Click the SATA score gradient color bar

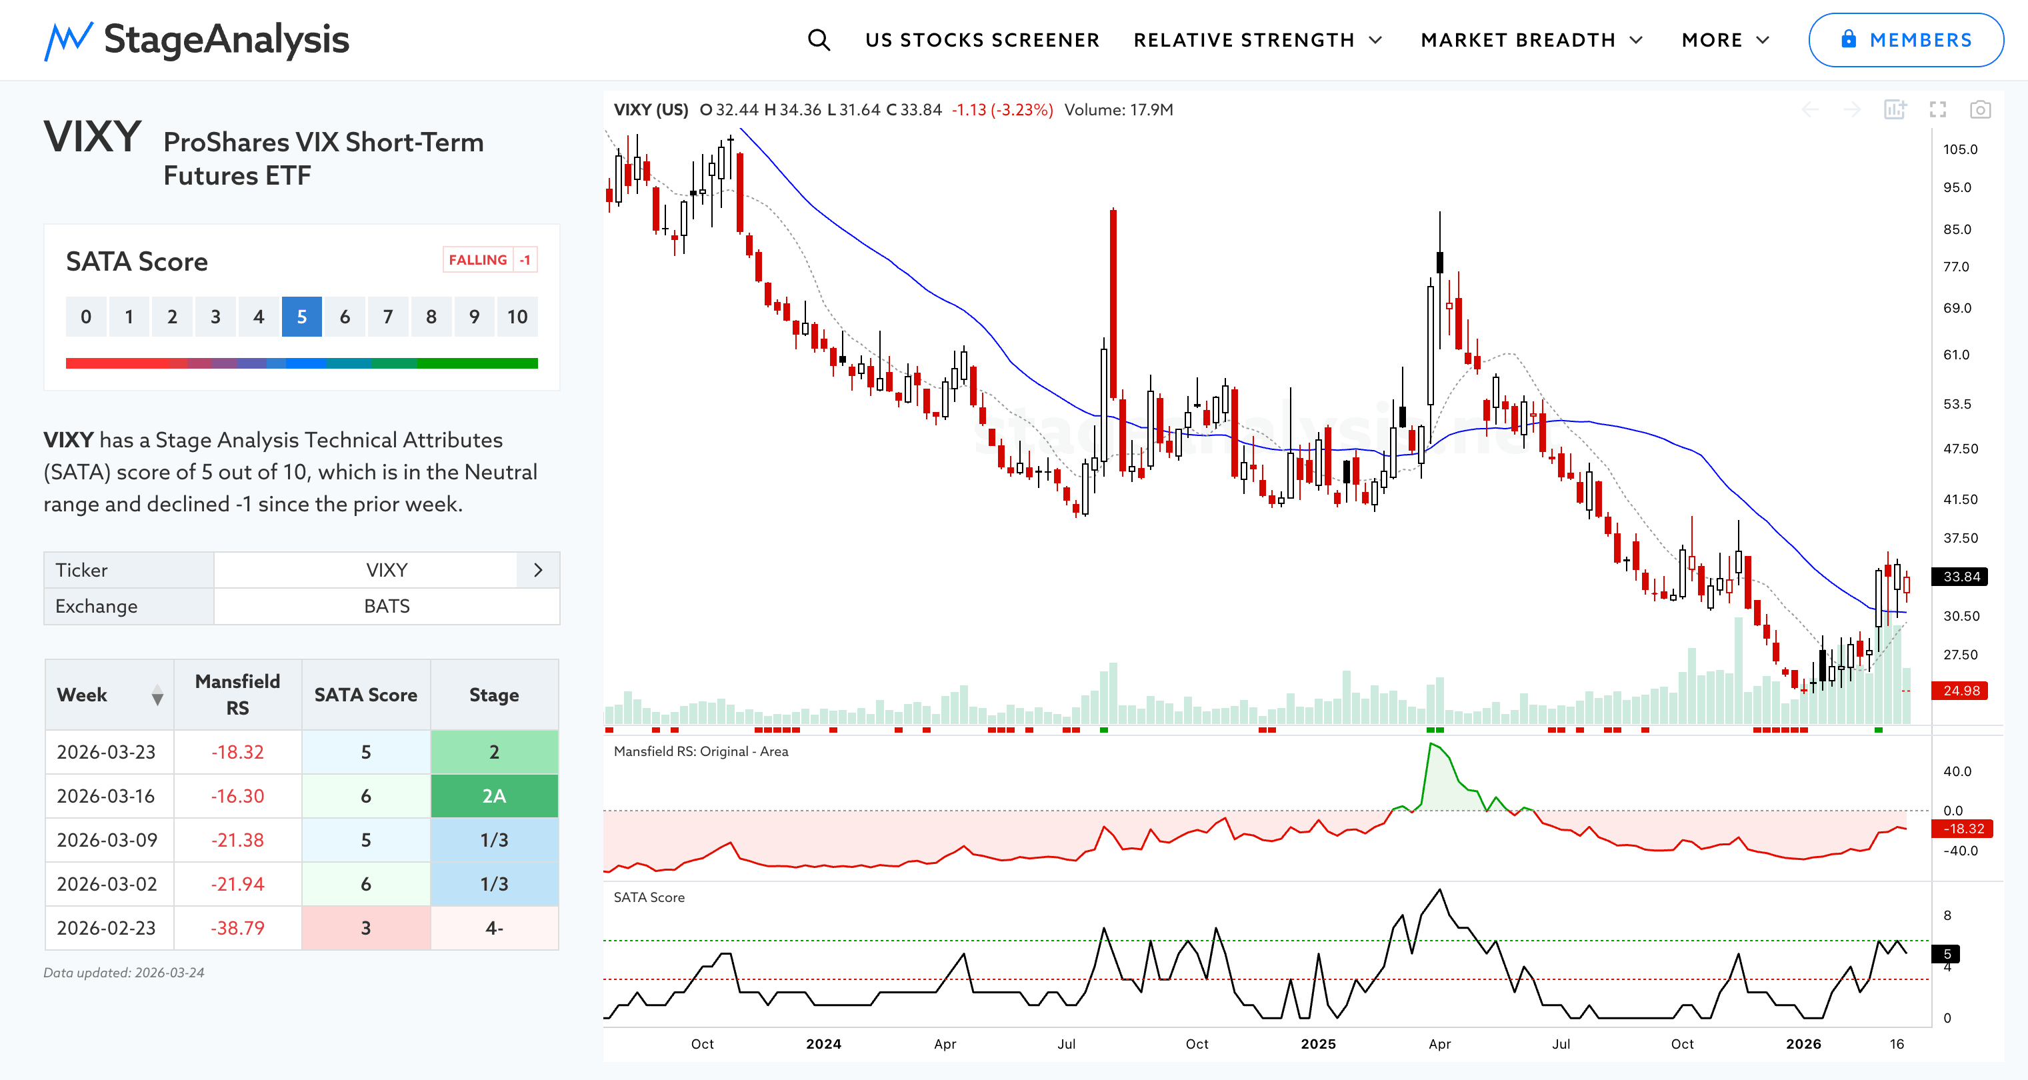301,363
